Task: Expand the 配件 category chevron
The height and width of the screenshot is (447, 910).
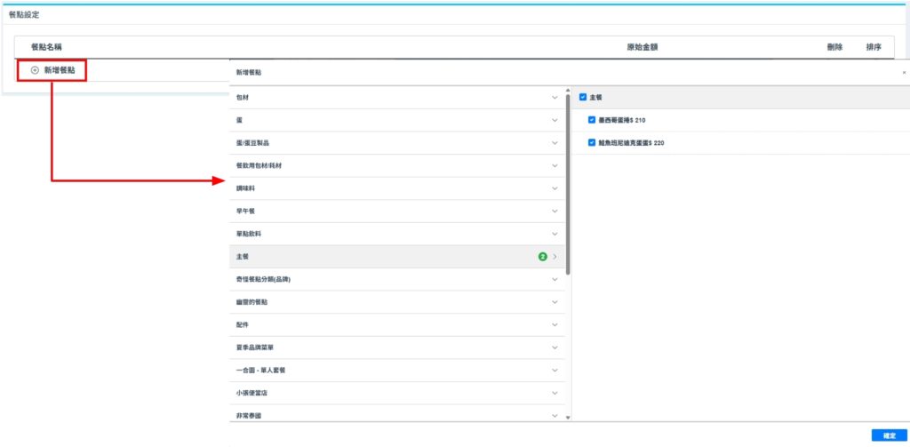Action: (555, 324)
